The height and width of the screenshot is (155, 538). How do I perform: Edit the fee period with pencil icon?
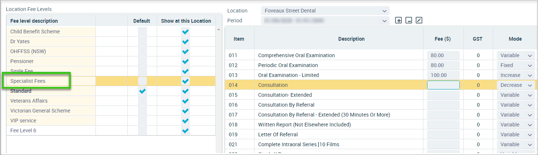[x=419, y=21]
